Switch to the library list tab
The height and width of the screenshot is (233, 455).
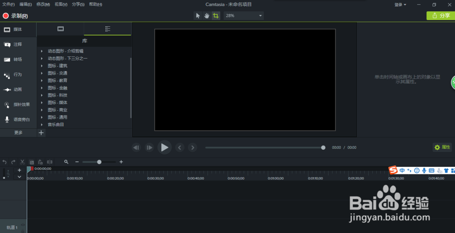point(108,29)
